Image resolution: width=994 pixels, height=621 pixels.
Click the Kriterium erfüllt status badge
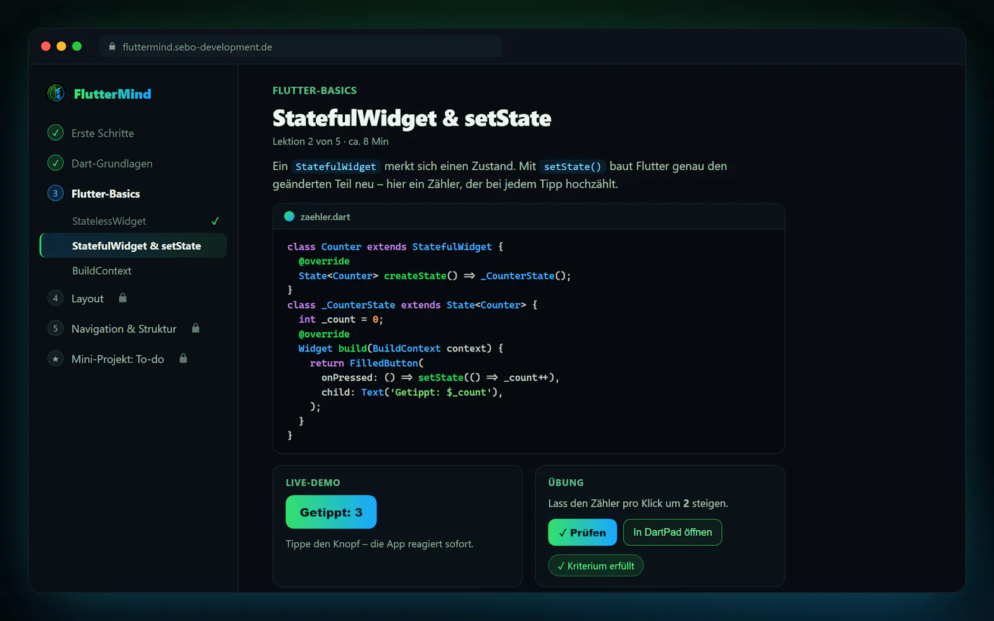[596, 566]
